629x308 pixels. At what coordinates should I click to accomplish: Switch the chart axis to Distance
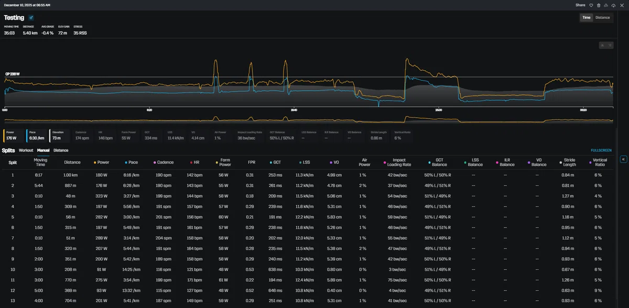click(x=602, y=17)
